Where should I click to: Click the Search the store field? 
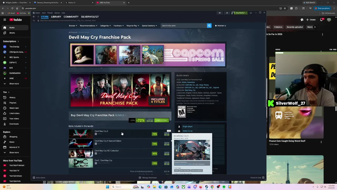point(184,26)
